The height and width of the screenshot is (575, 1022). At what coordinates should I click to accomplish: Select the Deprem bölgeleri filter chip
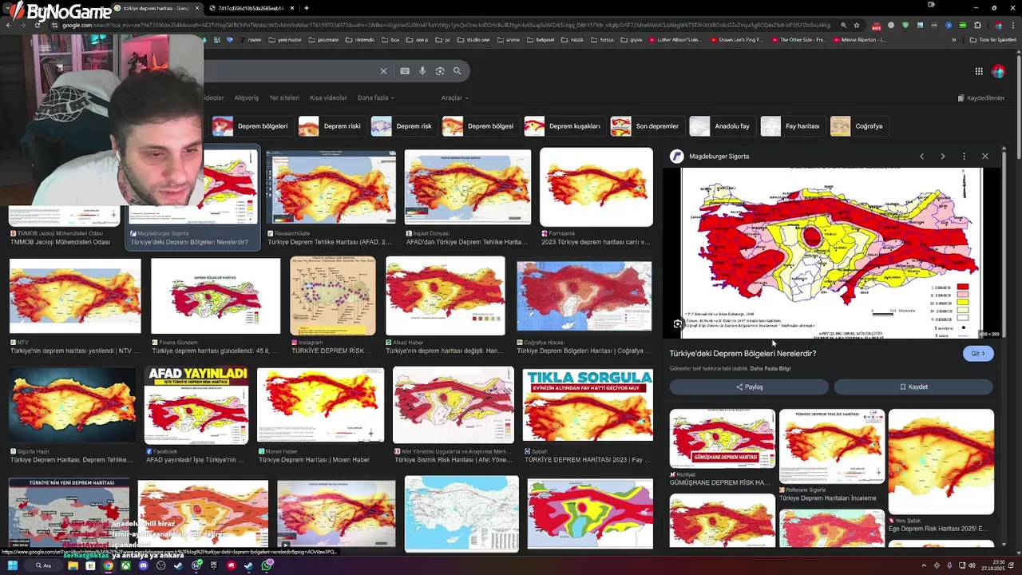point(251,126)
